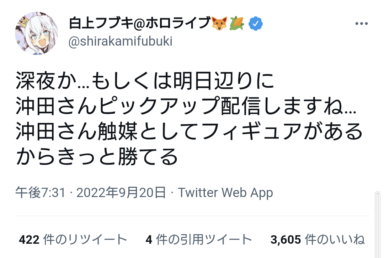Click the fox emoji in display name
384x258 pixels.
click(x=220, y=24)
